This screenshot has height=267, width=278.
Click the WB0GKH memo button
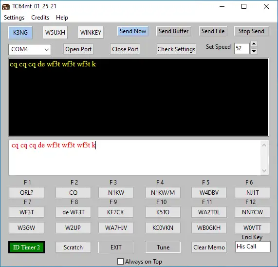209,228
